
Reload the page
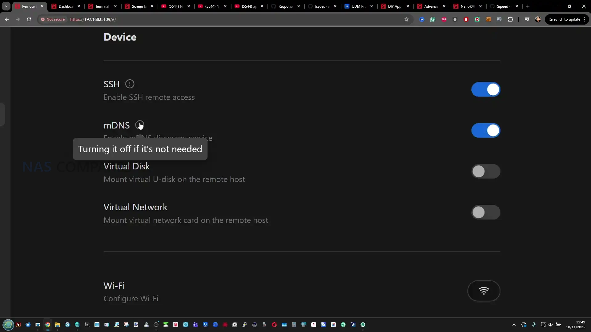[x=29, y=19]
